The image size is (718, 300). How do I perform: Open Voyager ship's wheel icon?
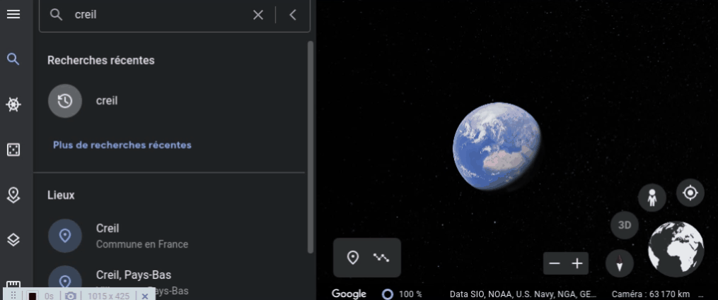tap(13, 104)
